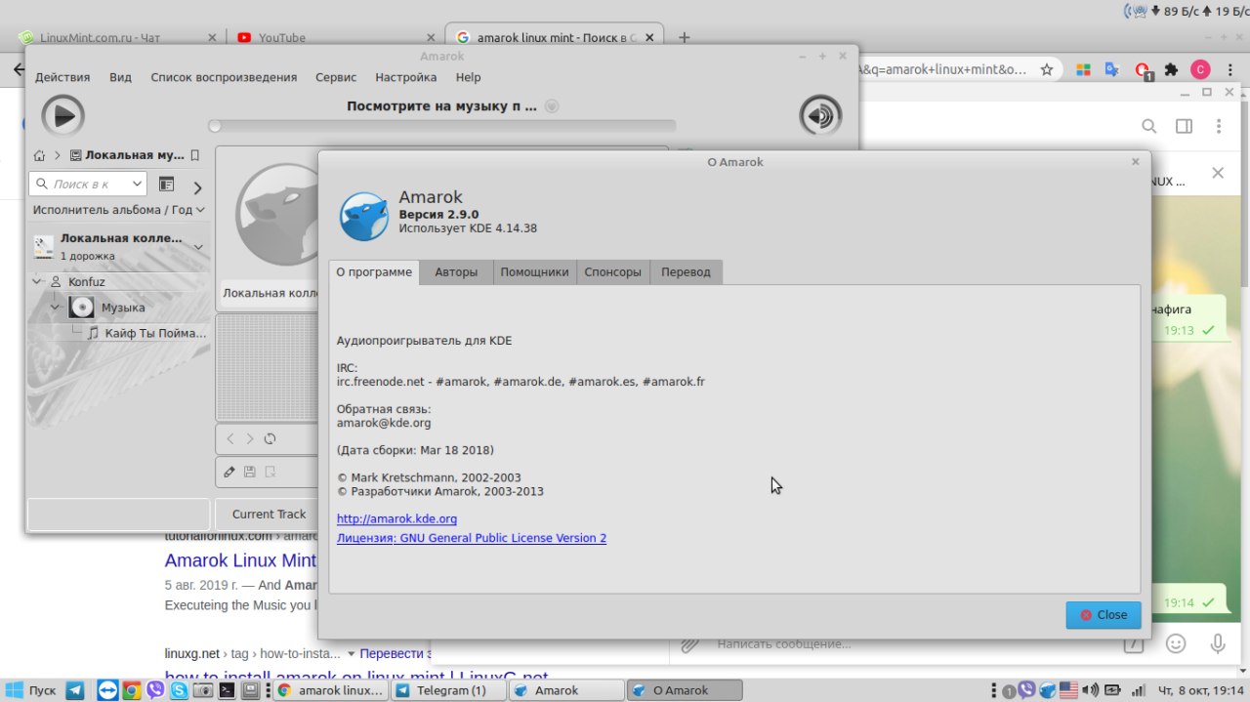Open the Настройка menu in Amarok

(x=406, y=77)
